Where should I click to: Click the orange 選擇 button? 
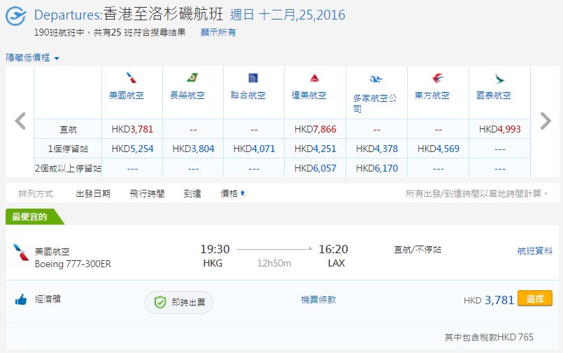pos(535,299)
